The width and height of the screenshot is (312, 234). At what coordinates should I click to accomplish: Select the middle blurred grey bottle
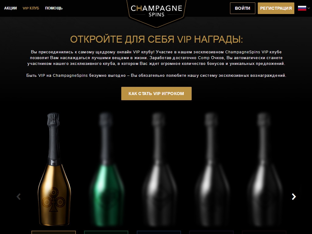tap(159, 169)
